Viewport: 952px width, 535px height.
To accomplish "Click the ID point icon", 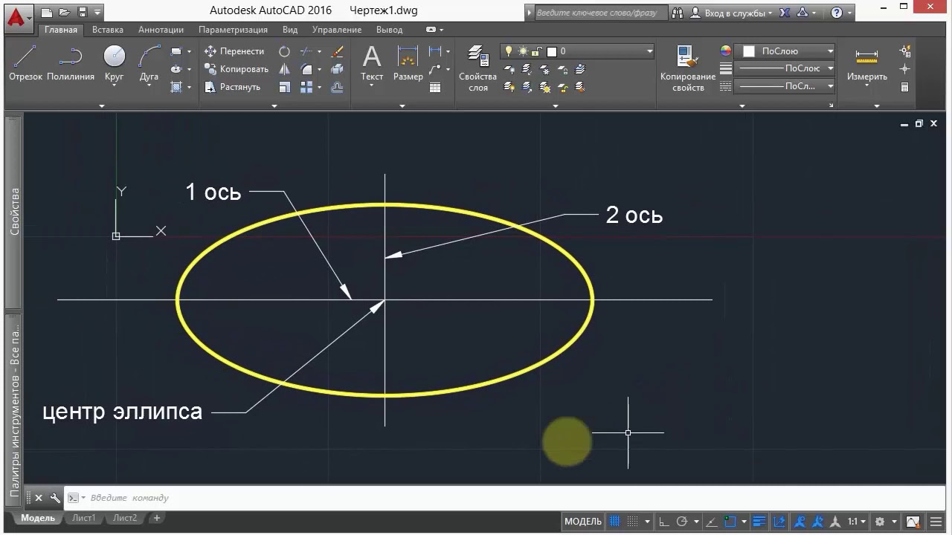I will (905, 69).
